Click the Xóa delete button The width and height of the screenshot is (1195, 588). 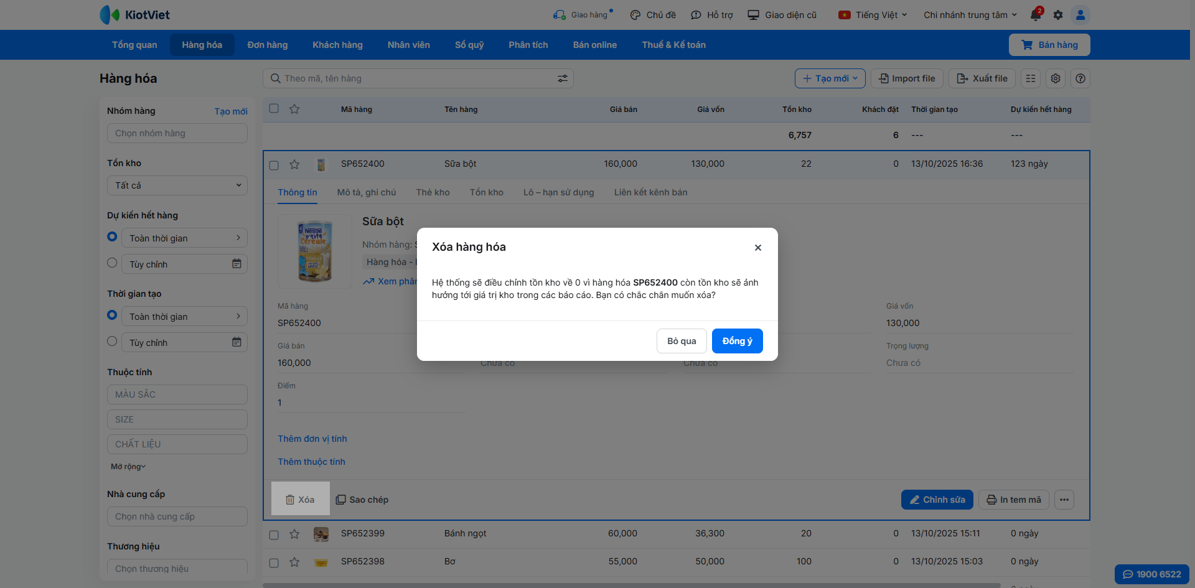tap(301, 500)
